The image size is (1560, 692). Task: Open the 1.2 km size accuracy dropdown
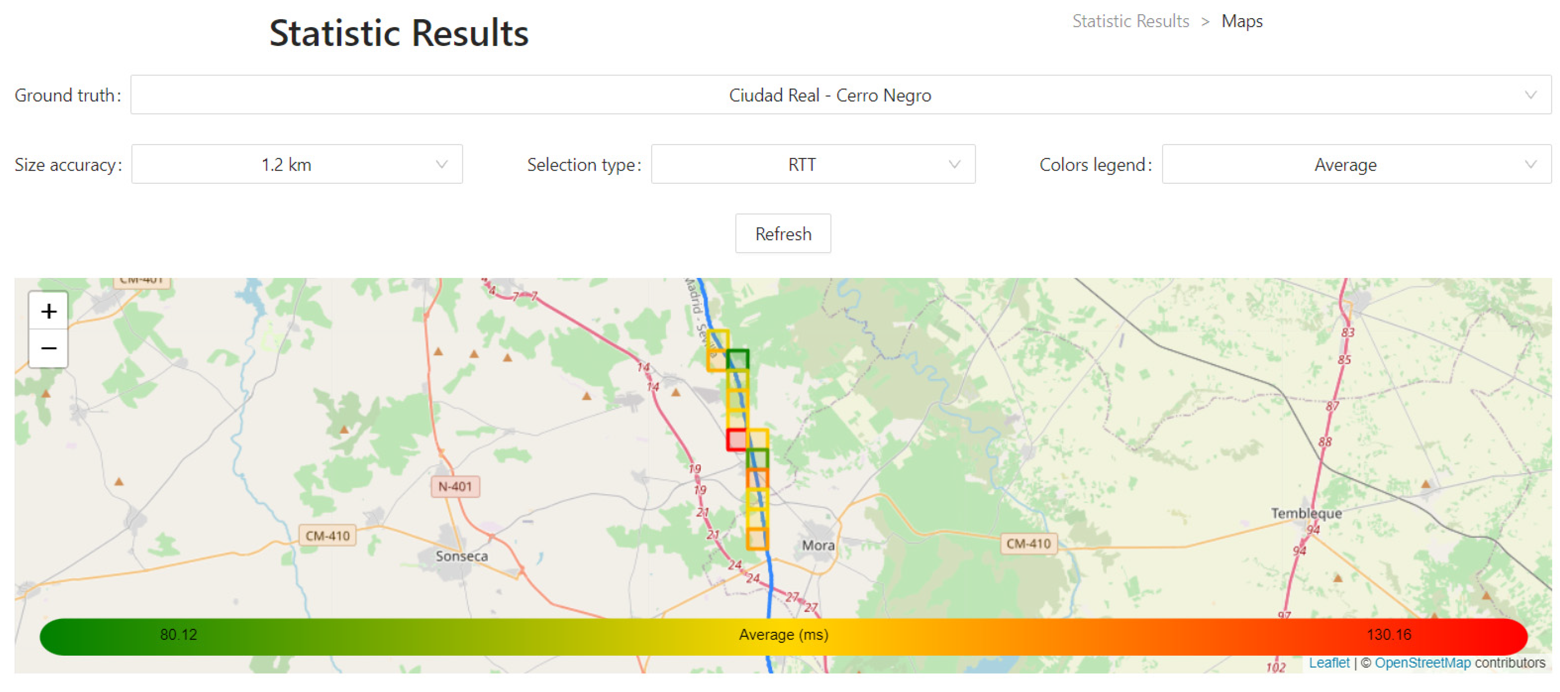click(x=287, y=165)
